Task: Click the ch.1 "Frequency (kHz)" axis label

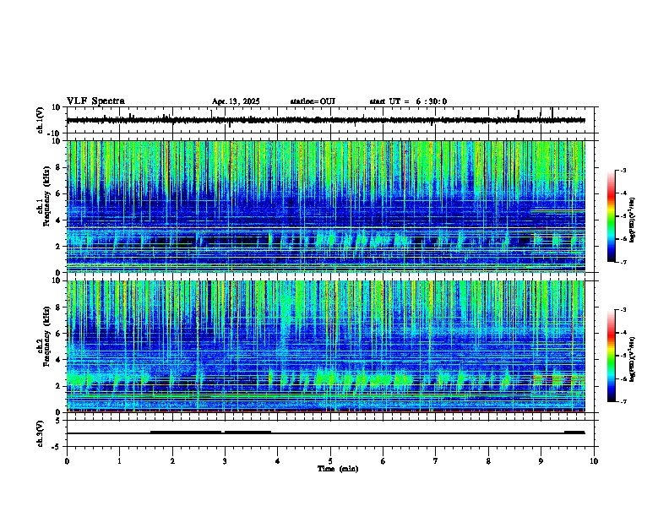Action: [47, 196]
